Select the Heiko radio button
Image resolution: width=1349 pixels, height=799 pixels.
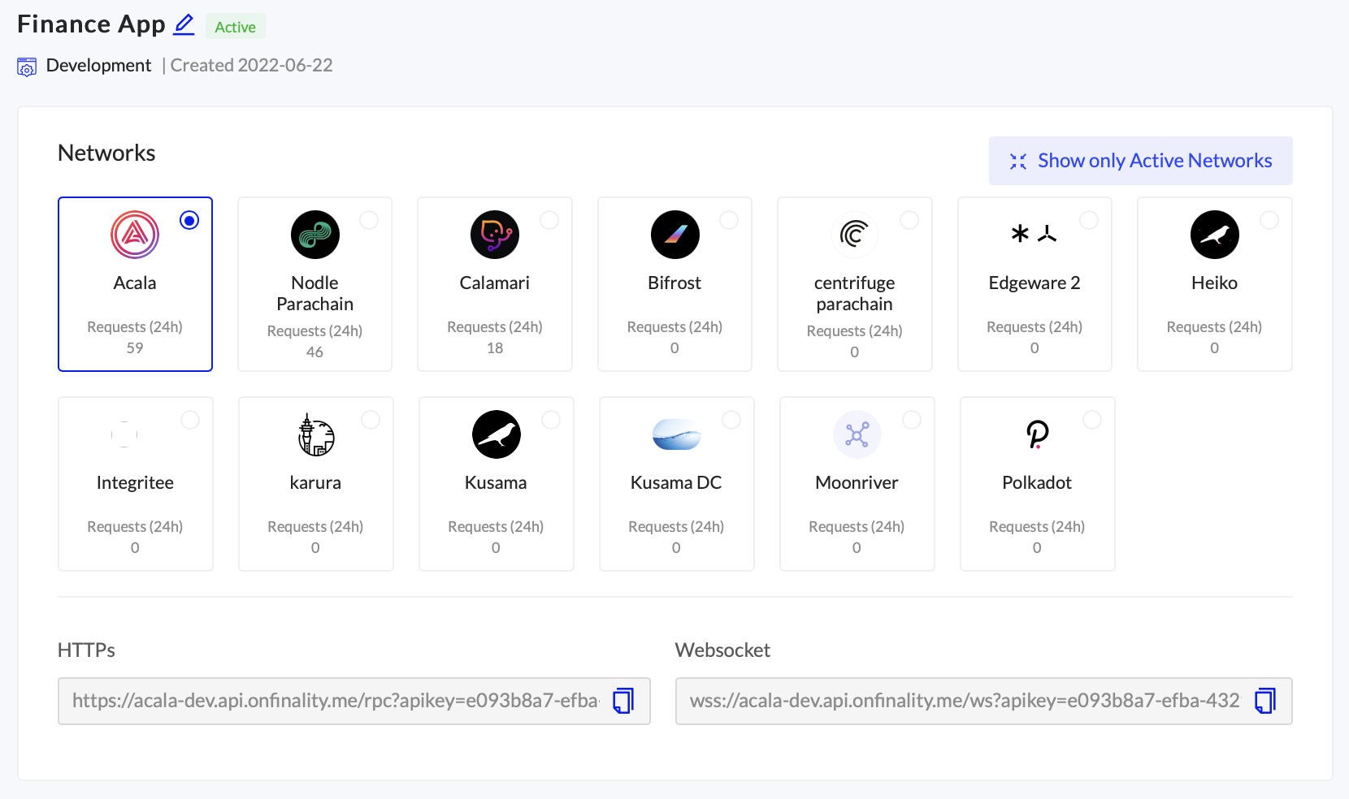[x=1269, y=220]
